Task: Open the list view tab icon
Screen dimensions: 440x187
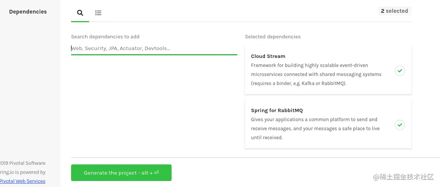Action: 98,13
